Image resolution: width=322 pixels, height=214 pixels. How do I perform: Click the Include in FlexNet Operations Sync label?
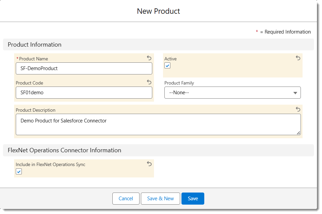coord(51,164)
